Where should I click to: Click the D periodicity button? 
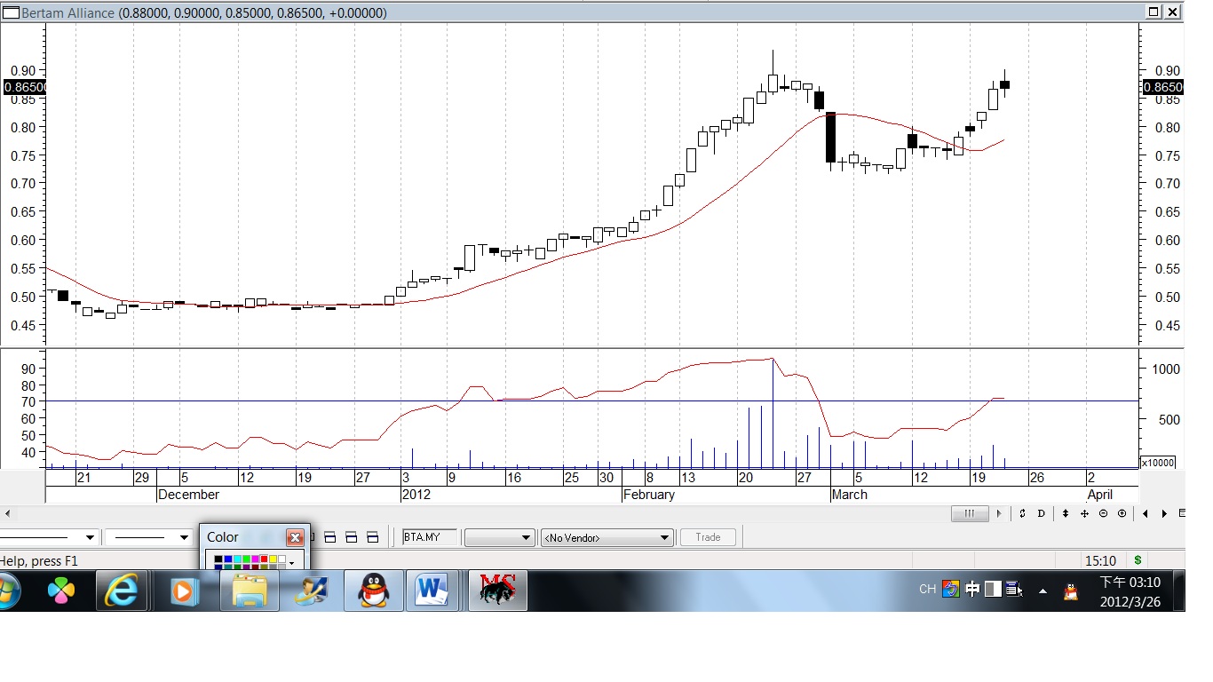coord(1041,513)
